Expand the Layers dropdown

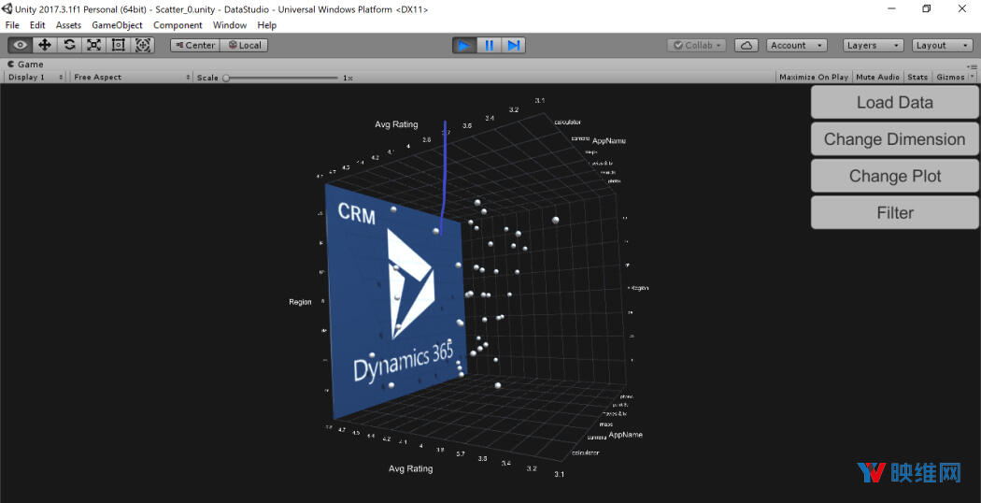pyautogui.click(x=873, y=45)
